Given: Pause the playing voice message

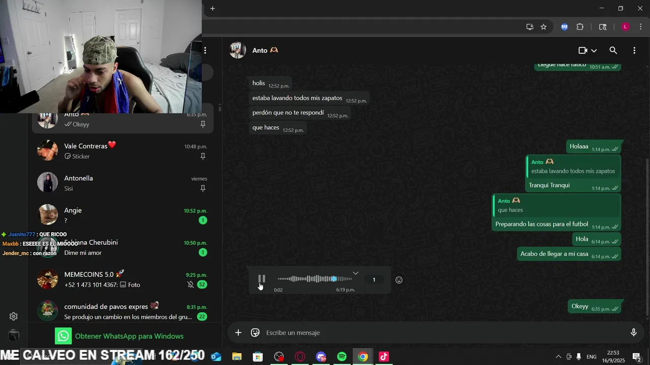Looking at the screenshot, I should [x=262, y=279].
